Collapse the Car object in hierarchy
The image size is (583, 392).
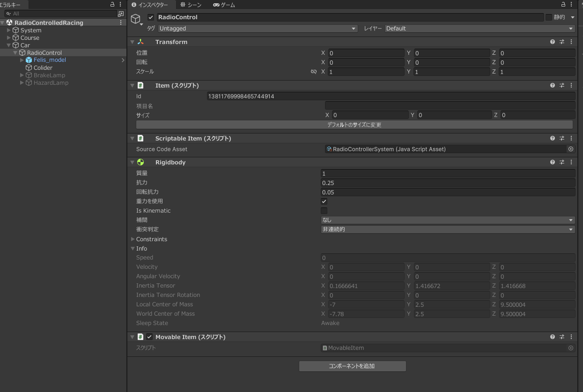[x=9, y=45]
